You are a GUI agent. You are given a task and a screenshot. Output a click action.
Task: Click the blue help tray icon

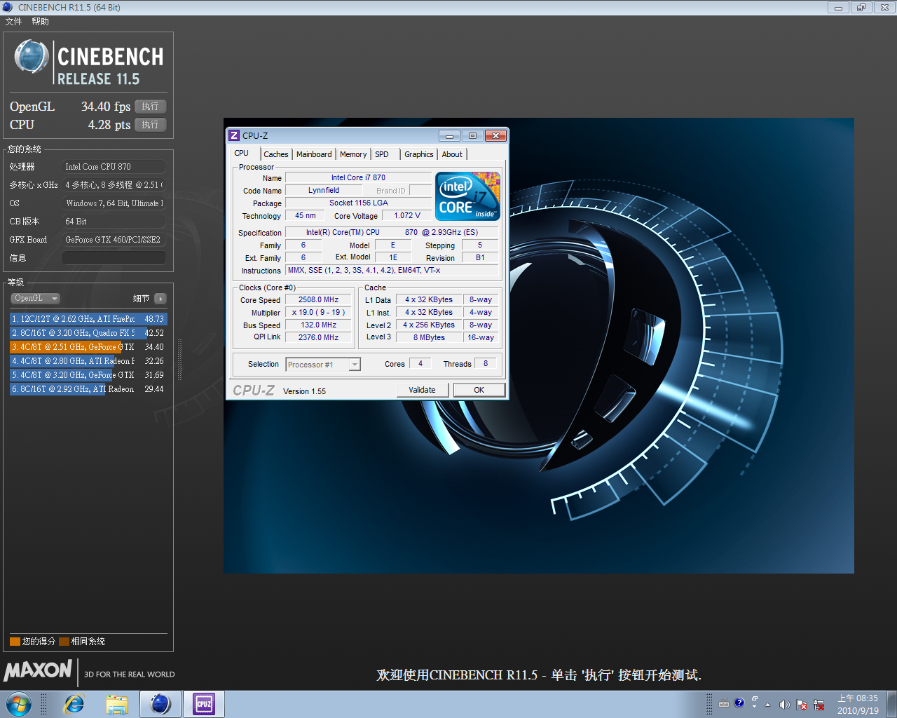(x=739, y=703)
